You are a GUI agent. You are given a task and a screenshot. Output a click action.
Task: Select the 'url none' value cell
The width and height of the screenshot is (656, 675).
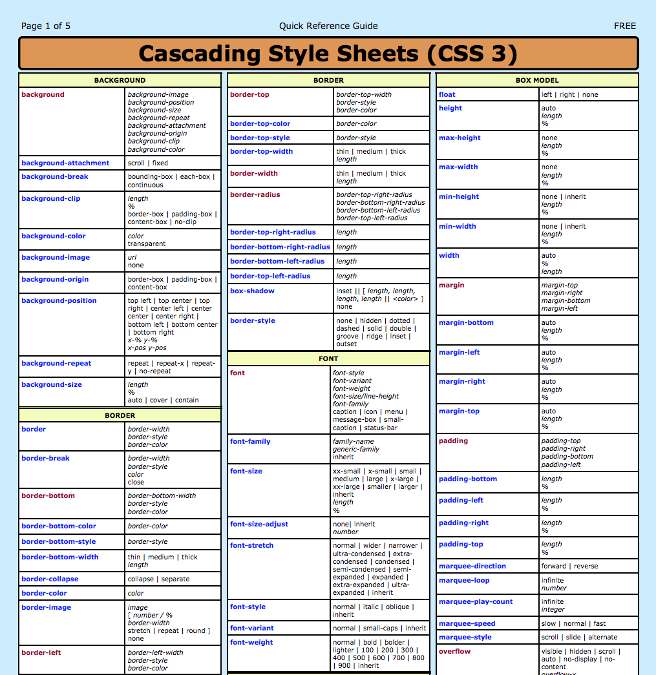tap(173, 261)
